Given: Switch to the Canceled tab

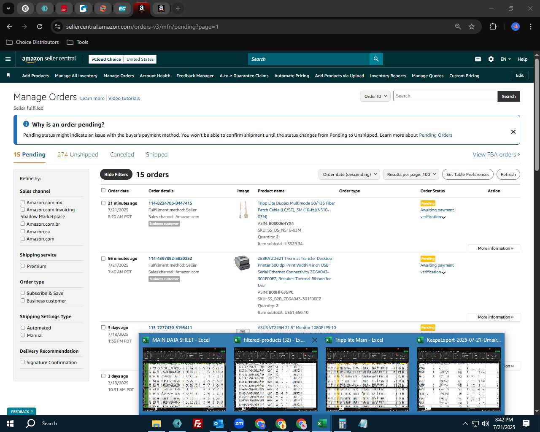Looking at the screenshot, I should (122, 154).
